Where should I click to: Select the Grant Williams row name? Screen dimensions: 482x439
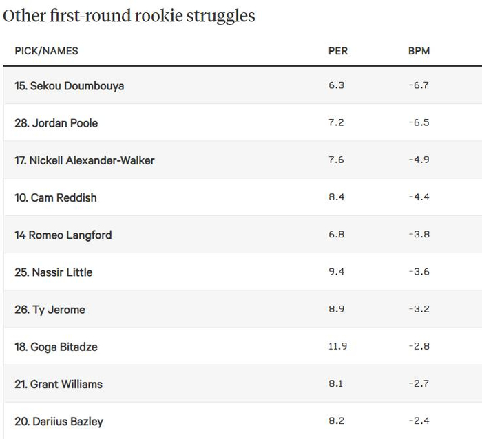pyautogui.click(x=58, y=384)
